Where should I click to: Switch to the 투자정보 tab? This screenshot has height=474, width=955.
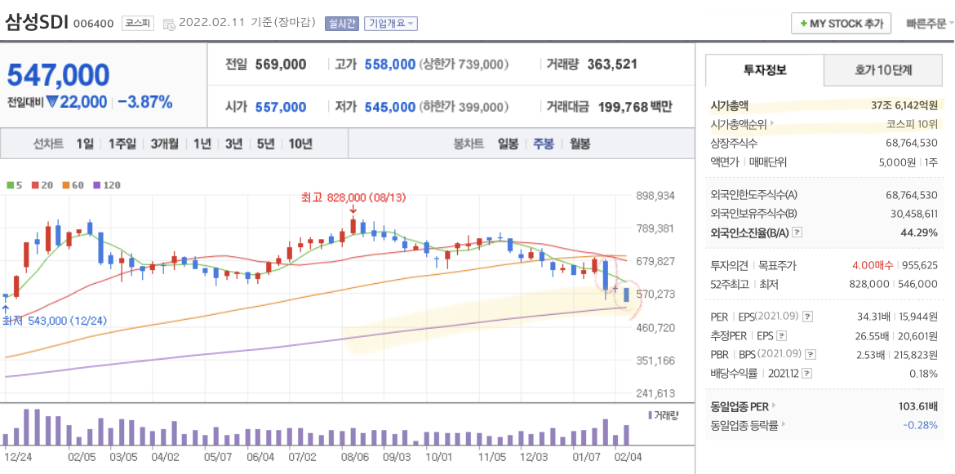tap(764, 70)
